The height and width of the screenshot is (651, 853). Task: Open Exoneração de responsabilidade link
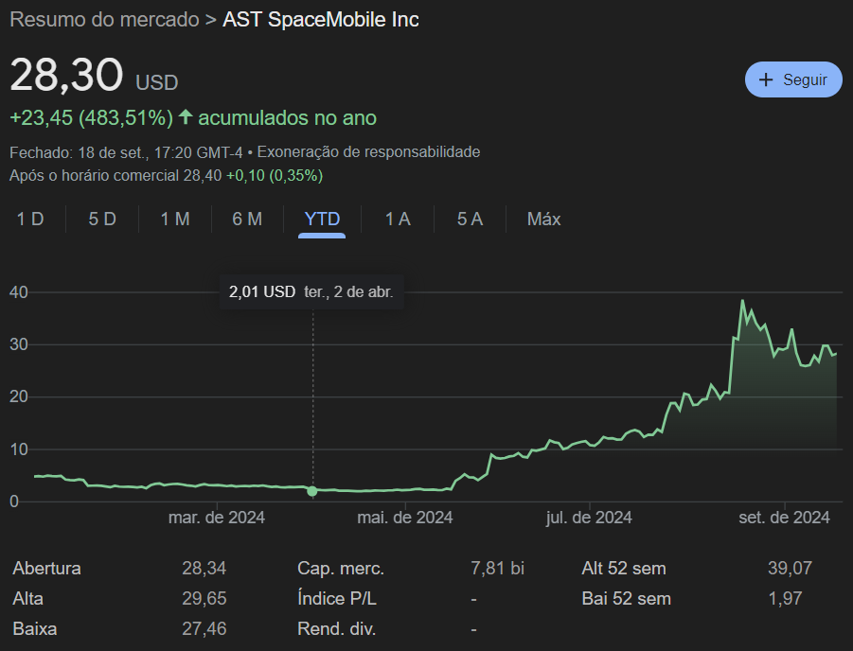[x=368, y=151]
